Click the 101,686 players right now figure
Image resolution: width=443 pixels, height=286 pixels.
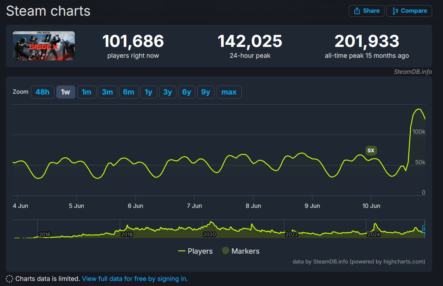(x=133, y=41)
